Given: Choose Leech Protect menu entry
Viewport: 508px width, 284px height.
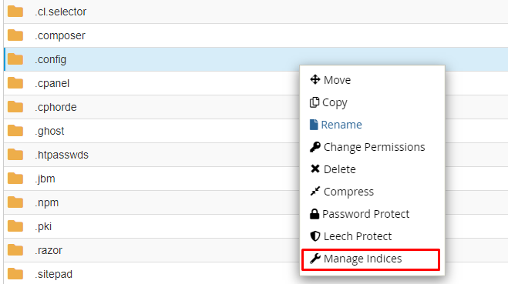Looking at the screenshot, I should [358, 236].
